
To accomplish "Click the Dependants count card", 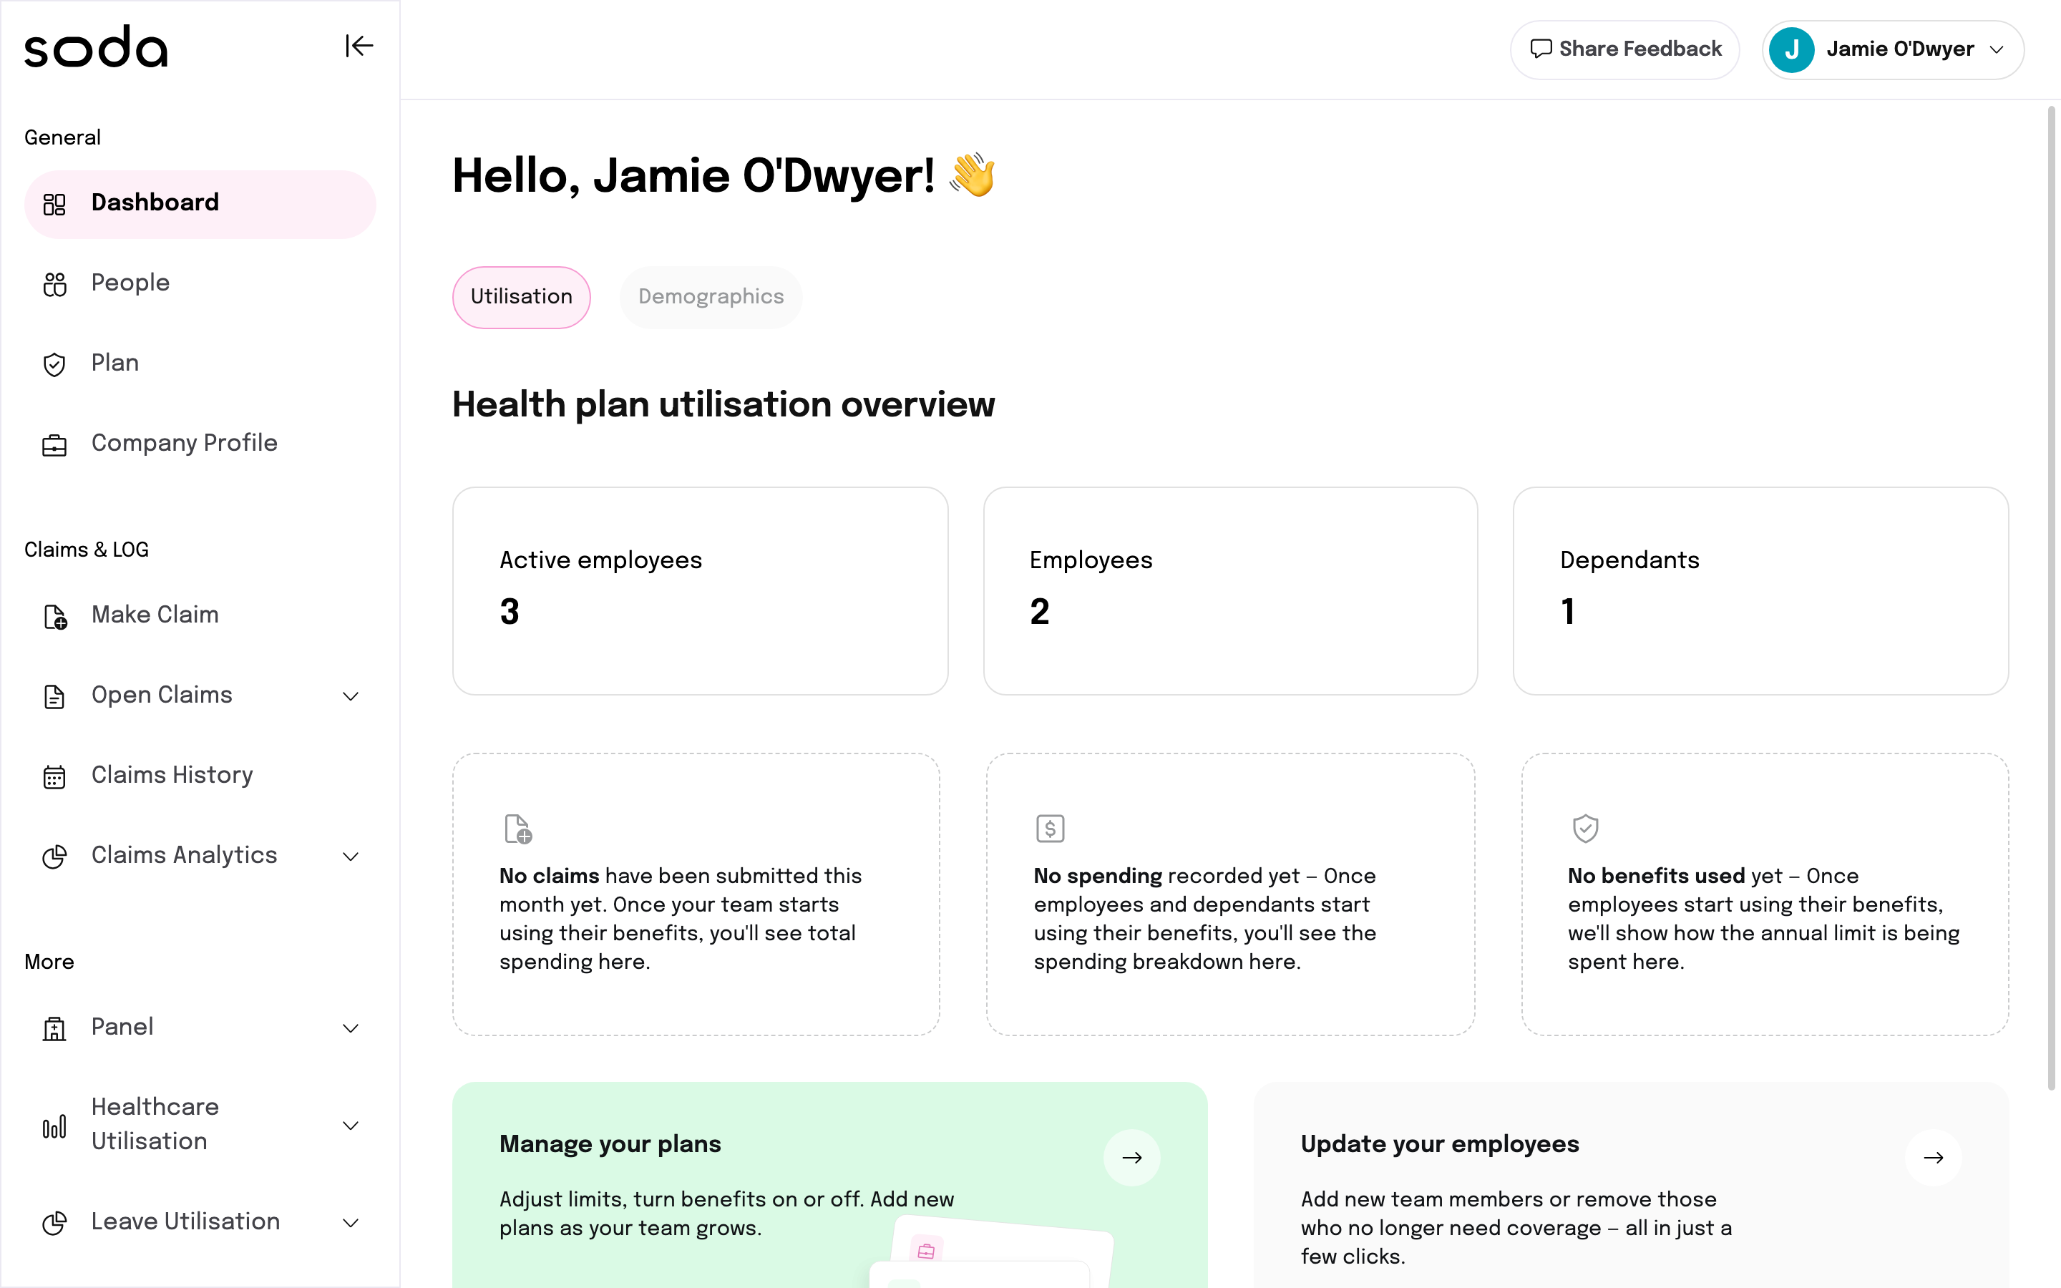I will pos(1760,590).
